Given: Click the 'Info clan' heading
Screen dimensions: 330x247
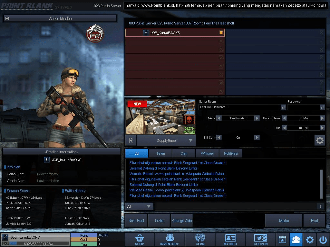Looking at the screenshot, I should click(x=13, y=167).
